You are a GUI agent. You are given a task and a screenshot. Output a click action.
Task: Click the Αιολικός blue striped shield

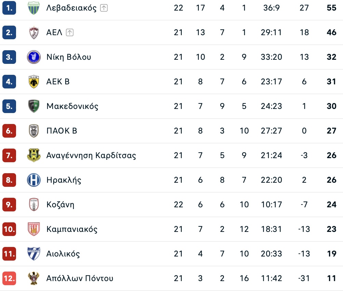(x=34, y=254)
